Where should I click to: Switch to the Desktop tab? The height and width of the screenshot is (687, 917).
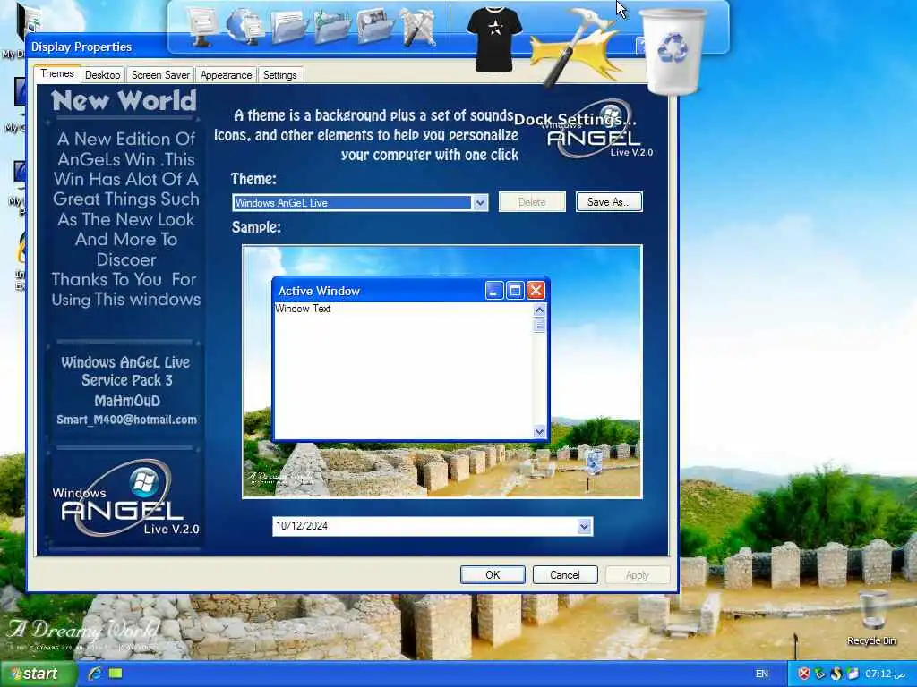[x=102, y=75]
